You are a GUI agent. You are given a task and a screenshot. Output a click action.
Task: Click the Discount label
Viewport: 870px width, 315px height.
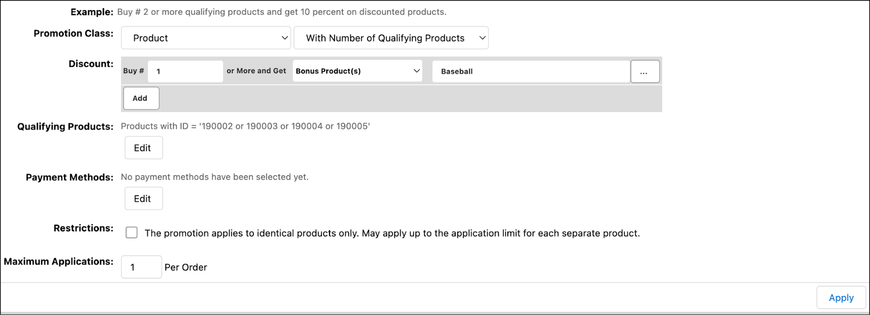click(x=91, y=64)
